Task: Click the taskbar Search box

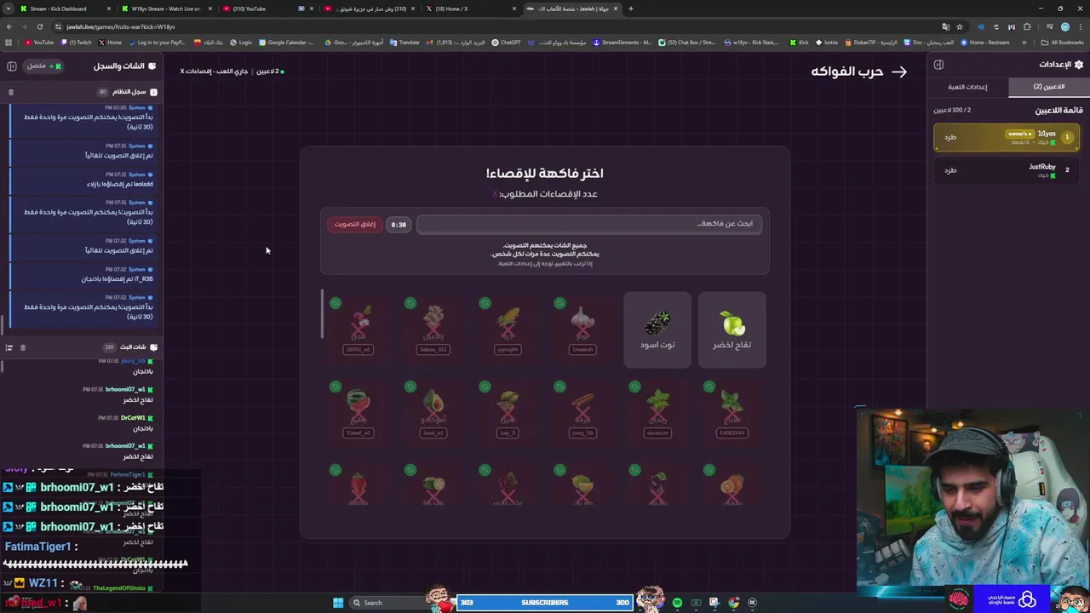Action: click(x=387, y=603)
